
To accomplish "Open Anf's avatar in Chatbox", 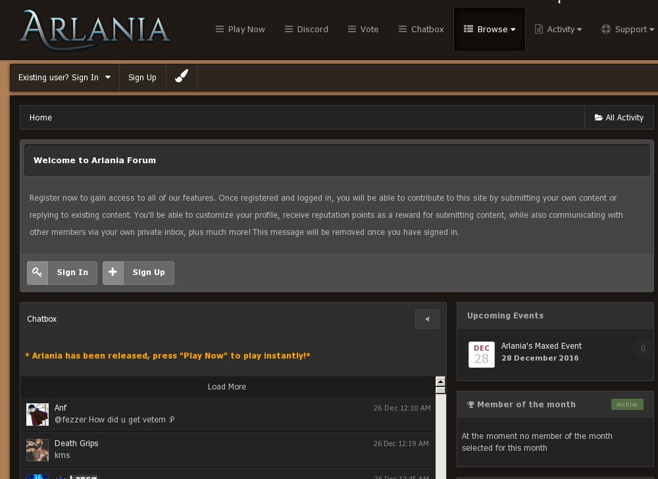I will [38, 415].
